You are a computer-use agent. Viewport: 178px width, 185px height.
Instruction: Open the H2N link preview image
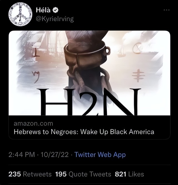coord(89,73)
